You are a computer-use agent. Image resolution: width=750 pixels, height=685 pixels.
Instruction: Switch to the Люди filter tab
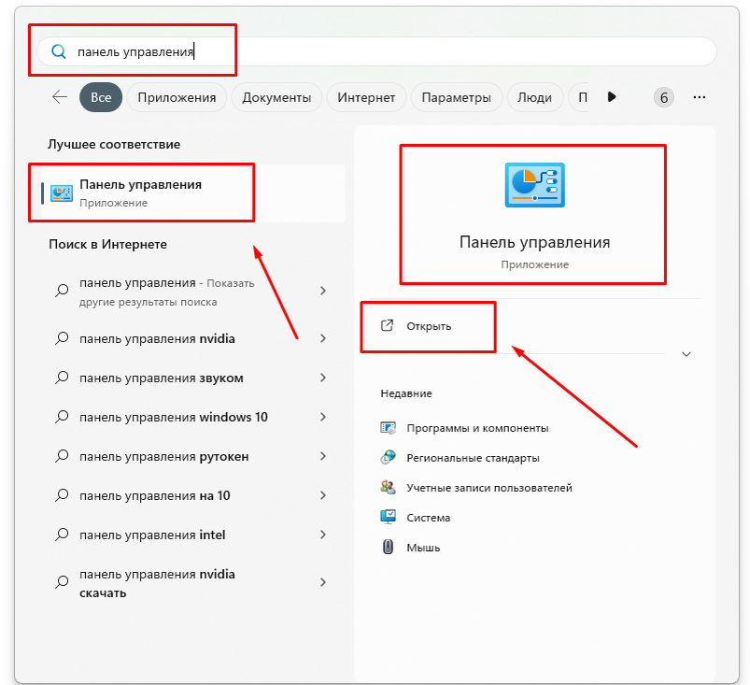point(535,97)
